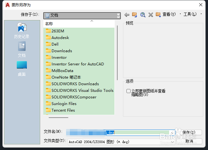Select 'SOLIDWORKS Visual Studio Tools' folder
The height and width of the screenshot is (150, 208).
(80, 90)
